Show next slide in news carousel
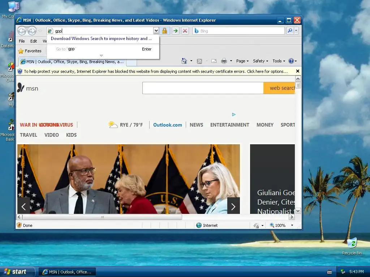Screen dimensions: 370x277 (x=233, y=207)
